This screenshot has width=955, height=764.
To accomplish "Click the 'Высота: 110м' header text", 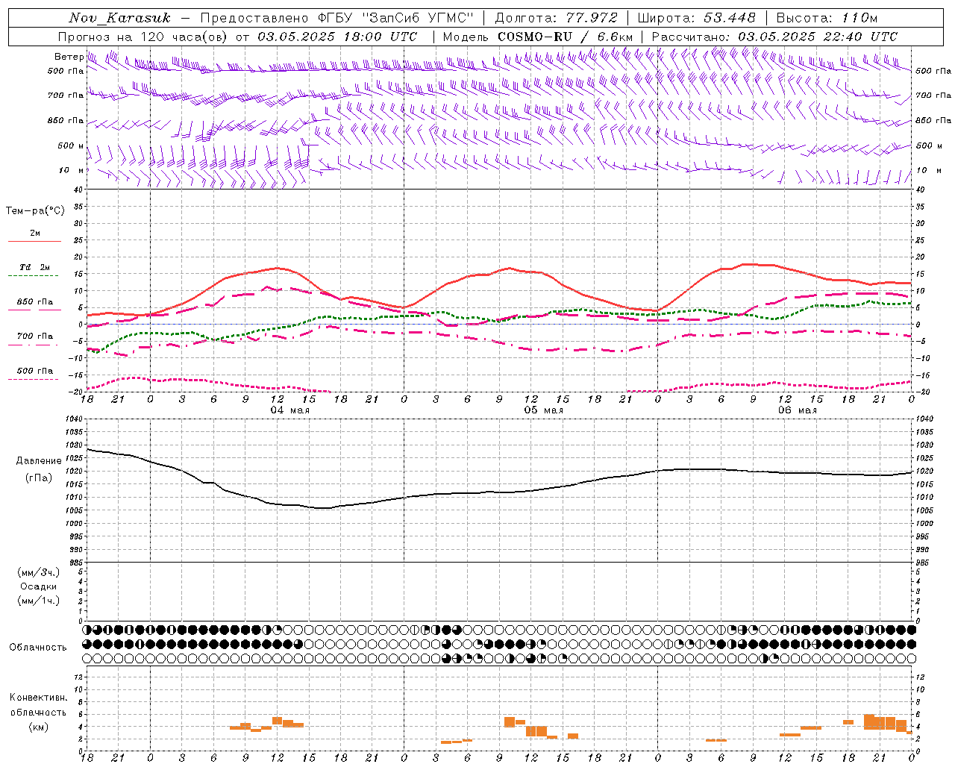I will 827,18.
